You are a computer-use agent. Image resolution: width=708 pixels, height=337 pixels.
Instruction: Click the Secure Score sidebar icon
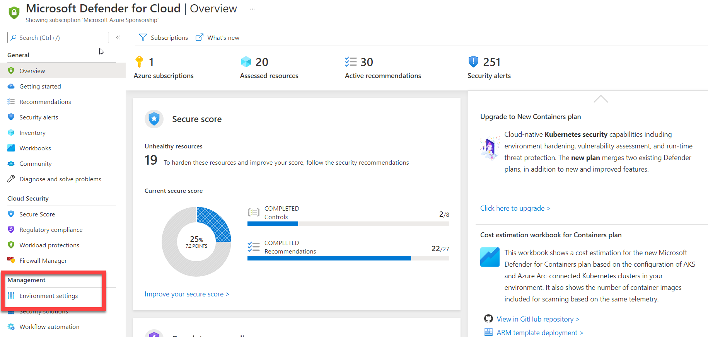(11, 214)
